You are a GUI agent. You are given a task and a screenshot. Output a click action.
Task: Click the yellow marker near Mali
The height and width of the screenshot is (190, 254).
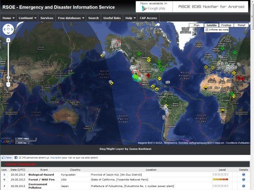tap(206, 87)
